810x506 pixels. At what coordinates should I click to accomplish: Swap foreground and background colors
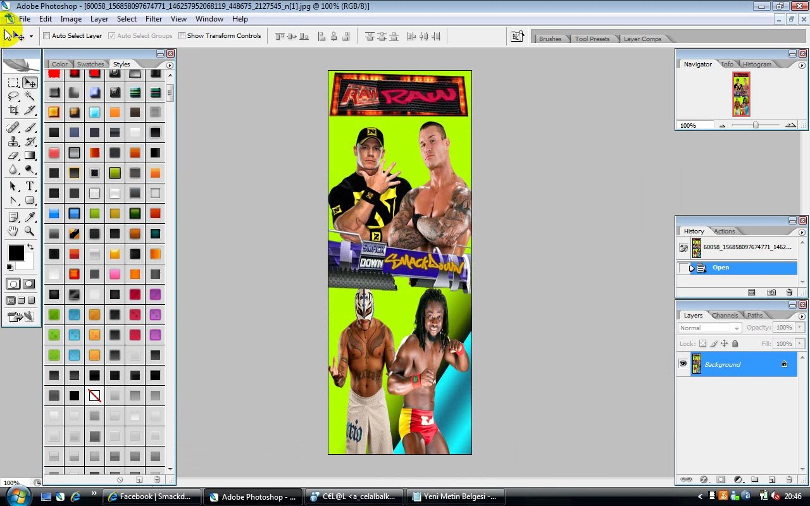tap(30, 247)
